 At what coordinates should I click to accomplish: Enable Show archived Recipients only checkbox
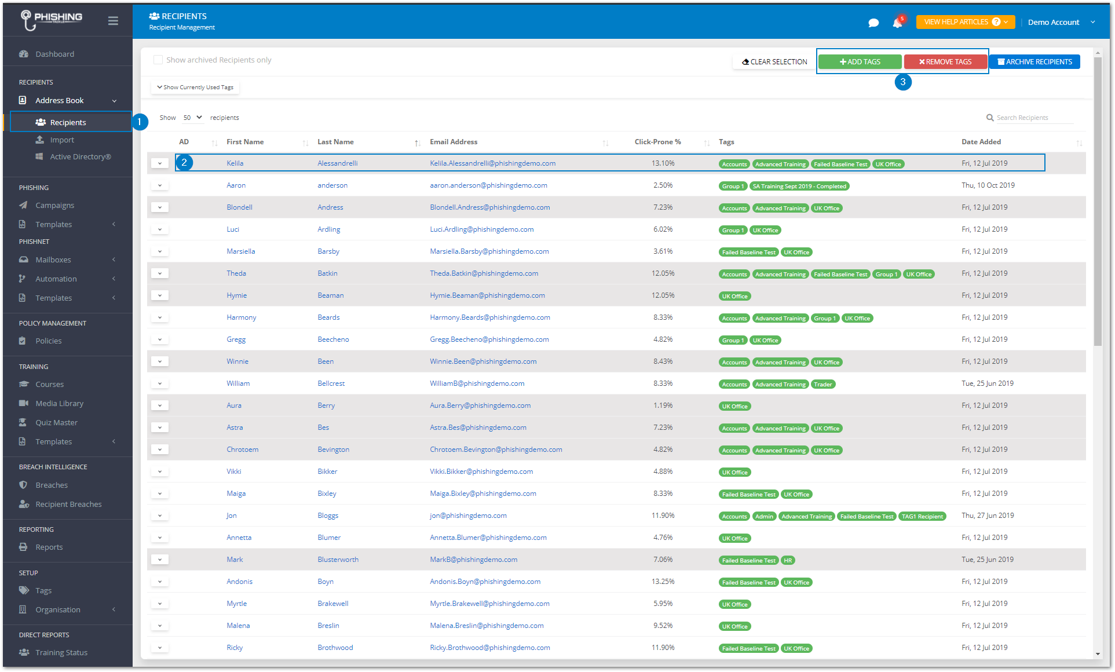pyautogui.click(x=158, y=60)
